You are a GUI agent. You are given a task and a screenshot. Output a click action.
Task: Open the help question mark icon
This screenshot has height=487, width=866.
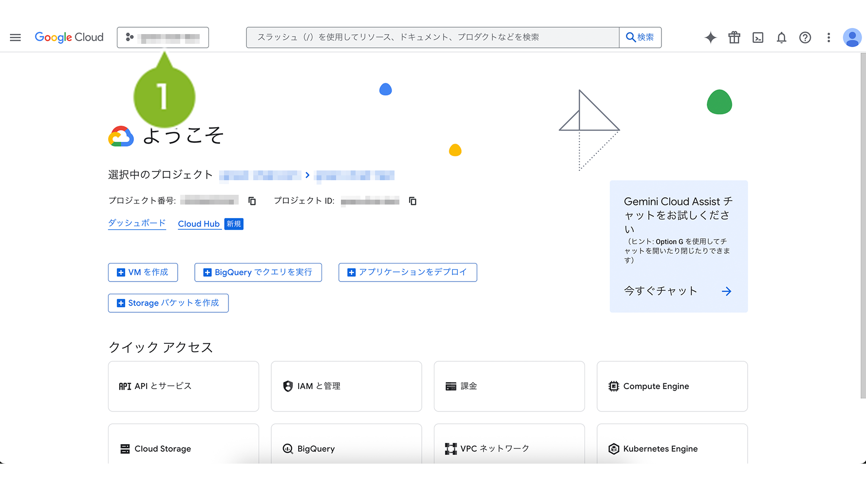tap(805, 37)
